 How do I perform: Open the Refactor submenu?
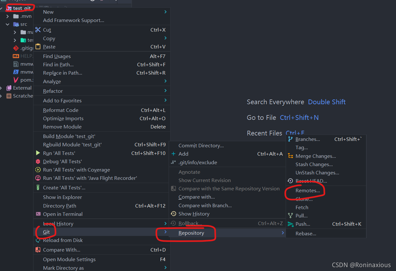pos(102,91)
